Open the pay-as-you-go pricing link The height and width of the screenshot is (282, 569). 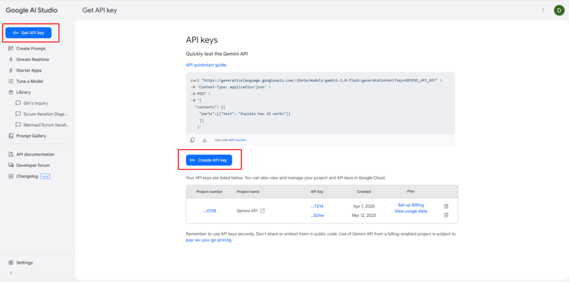208,240
